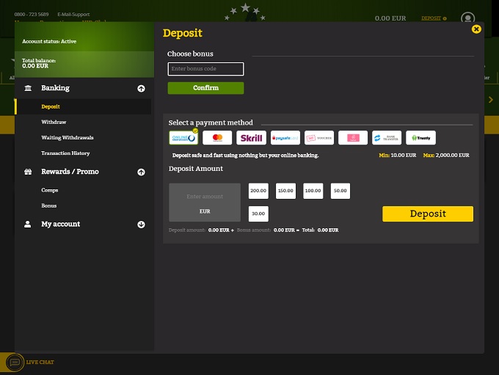Image resolution: width=499 pixels, height=375 pixels.
Task: Open the Comps menu item
Action: click(x=49, y=190)
